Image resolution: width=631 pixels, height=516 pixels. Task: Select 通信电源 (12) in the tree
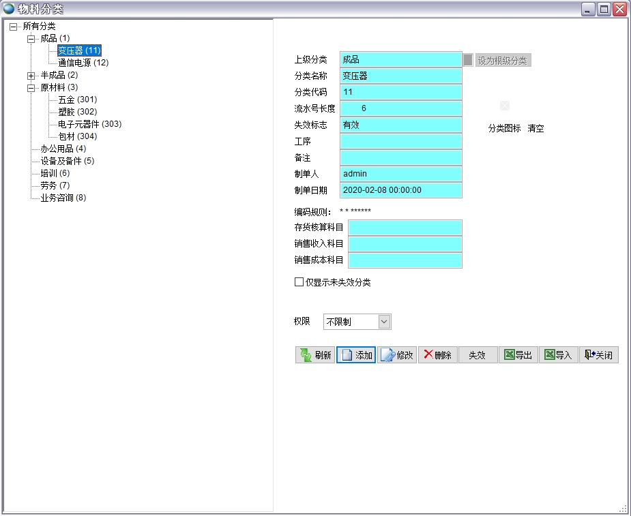tap(83, 63)
